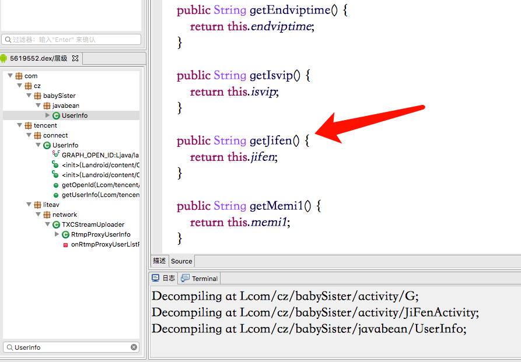Click getJifen method name in code
The height and width of the screenshot is (362, 521).
coord(271,141)
